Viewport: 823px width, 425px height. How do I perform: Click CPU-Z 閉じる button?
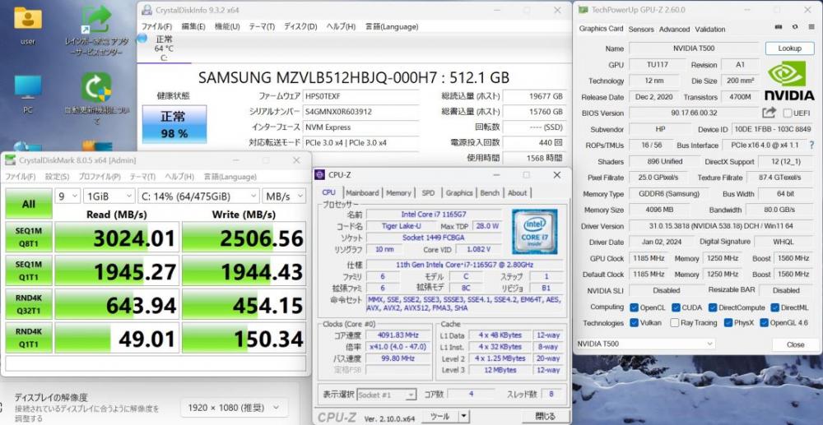546,417
